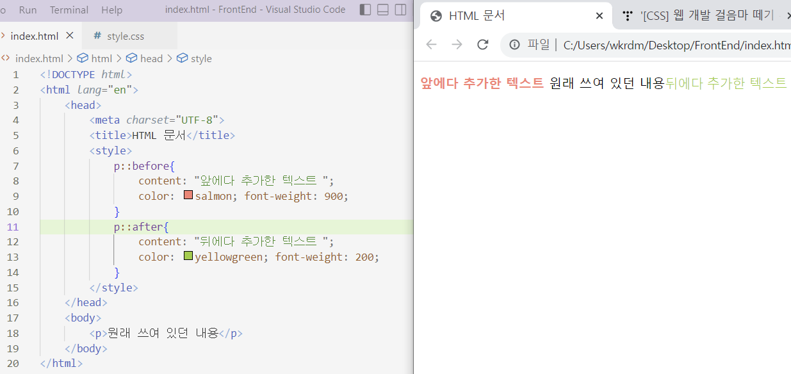The width and height of the screenshot is (791, 374).
Task: Go back in the browser
Action: (431, 45)
